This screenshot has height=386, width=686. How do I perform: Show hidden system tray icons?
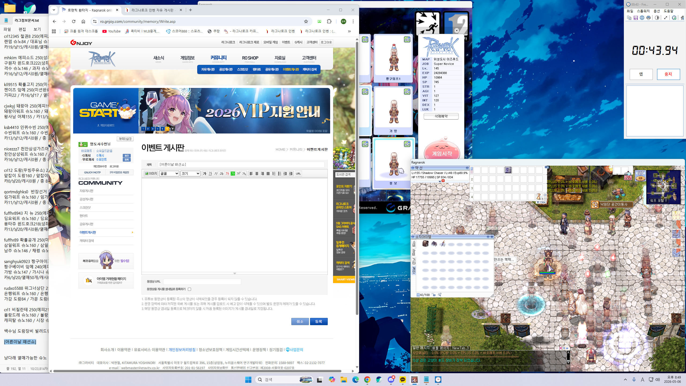click(625, 380)
